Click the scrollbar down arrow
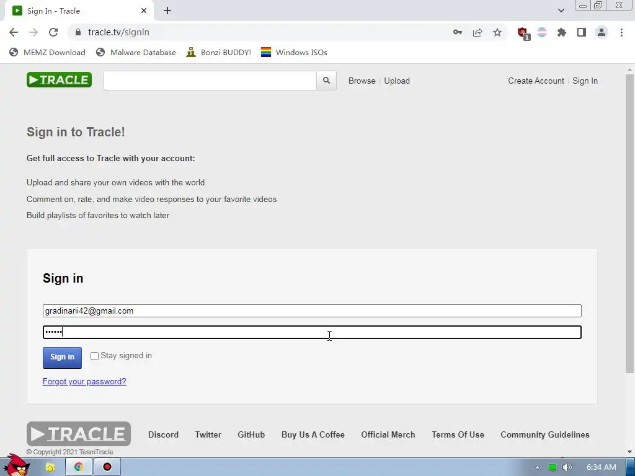 click(629, 451)
